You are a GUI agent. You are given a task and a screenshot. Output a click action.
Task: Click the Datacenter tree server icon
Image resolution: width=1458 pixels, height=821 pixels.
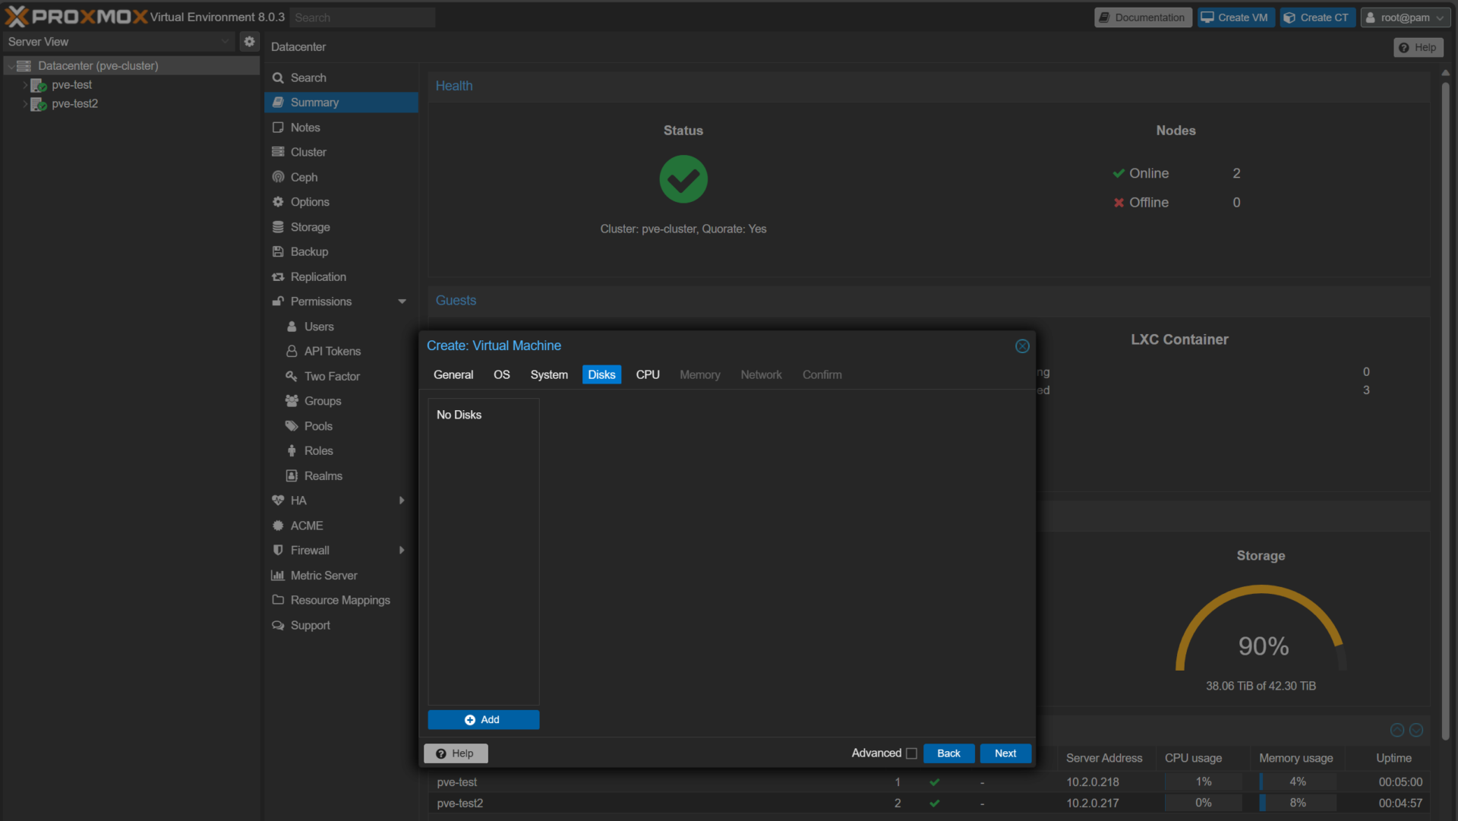click(x=24, y=66)
